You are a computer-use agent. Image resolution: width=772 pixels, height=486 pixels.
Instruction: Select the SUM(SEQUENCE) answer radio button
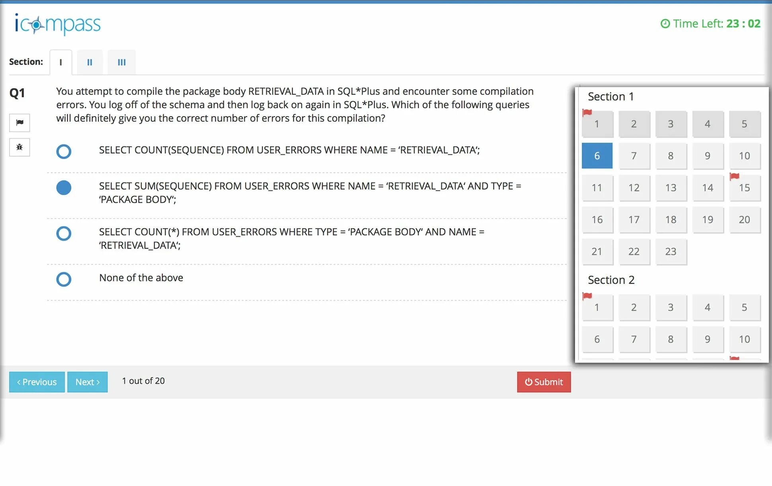64,188
